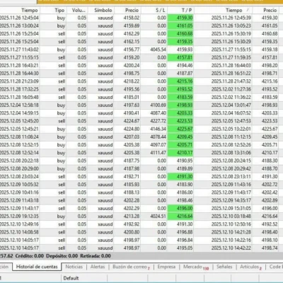Select the open price 4218.22 cell
This screenshot has width=283, height=283.
click(x=132, y=81)
